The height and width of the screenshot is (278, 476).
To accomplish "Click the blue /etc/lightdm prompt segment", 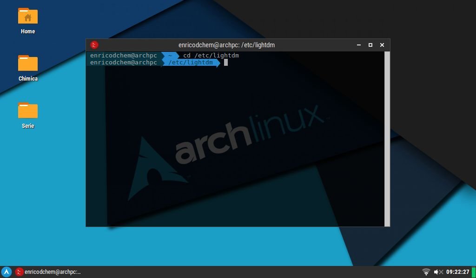I will [191, 63].
